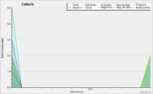Click the Otros legend label
The width and height of the screenshot is (153, 94).
[x=88, y=7]
